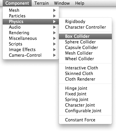Expand the Mesh submenu arrow
This screenshot has height=132, width=116.
click(54, 10)
